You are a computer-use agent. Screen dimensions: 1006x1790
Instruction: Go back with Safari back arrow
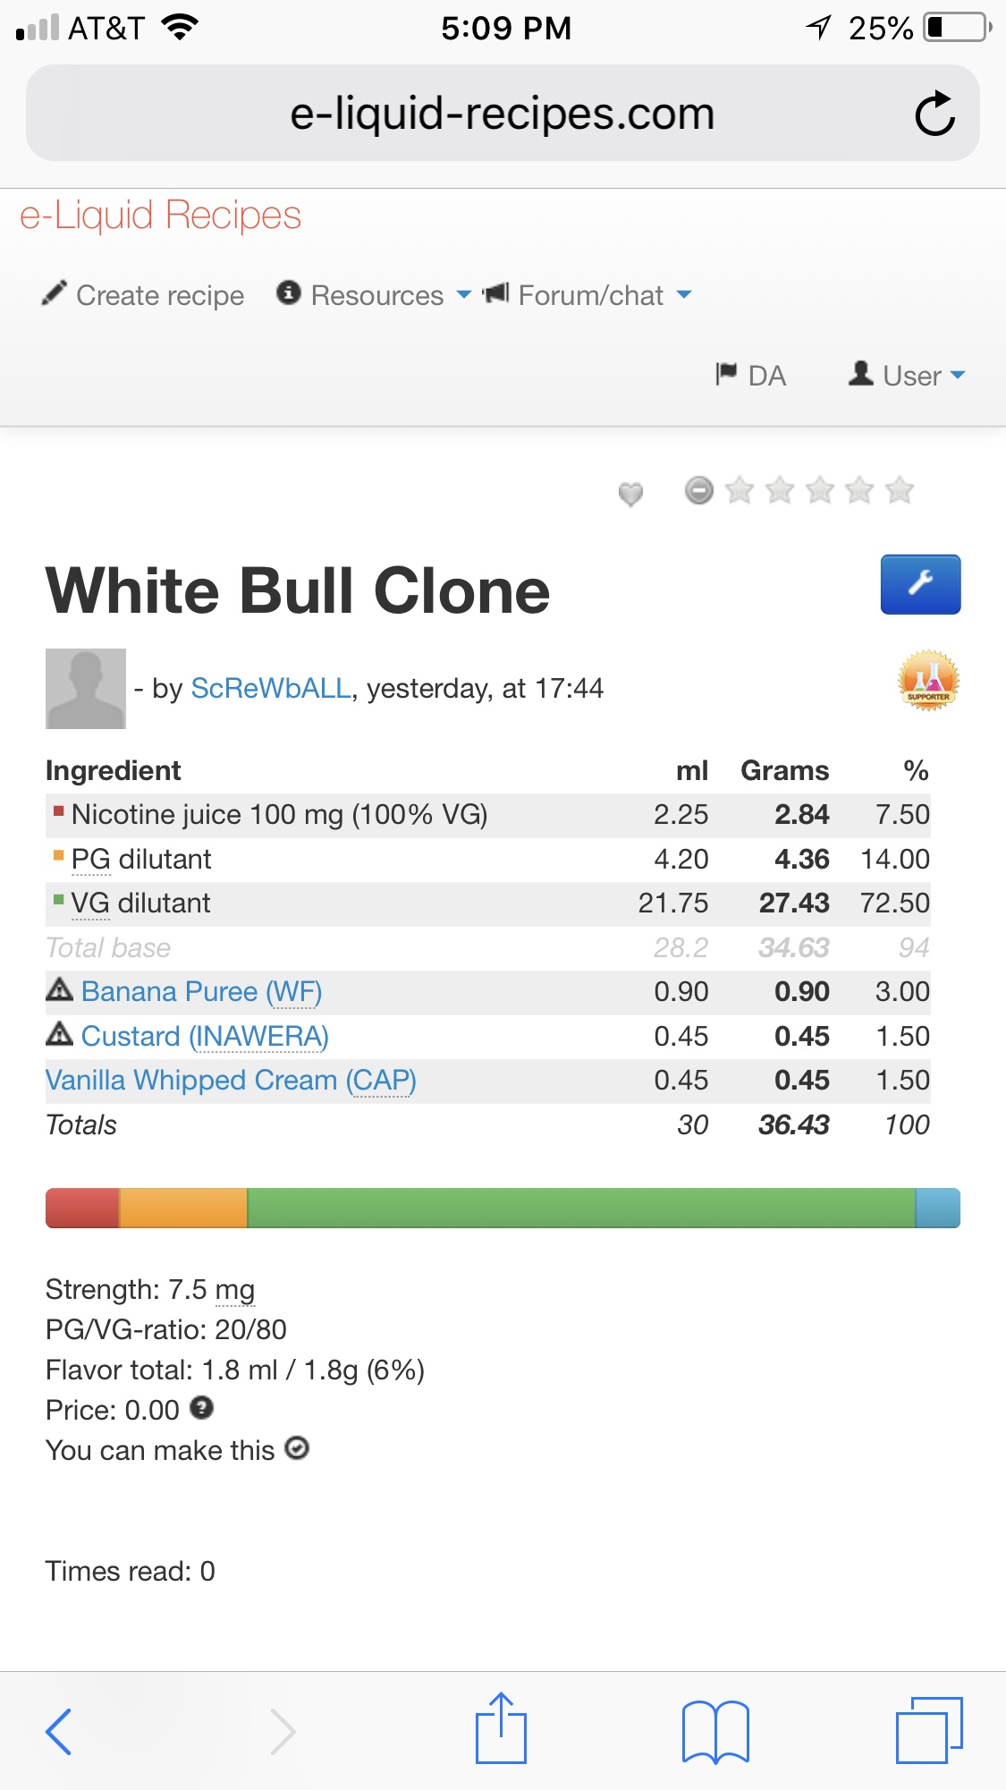point(59,1731)
